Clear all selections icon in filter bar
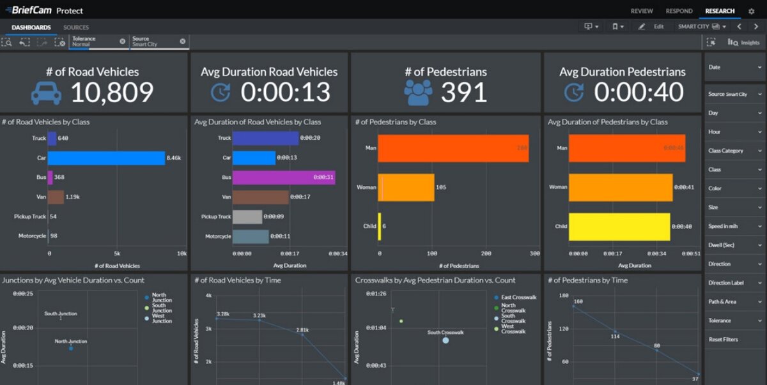The width and height of the screenshot is (767, 385). [59, 42]
